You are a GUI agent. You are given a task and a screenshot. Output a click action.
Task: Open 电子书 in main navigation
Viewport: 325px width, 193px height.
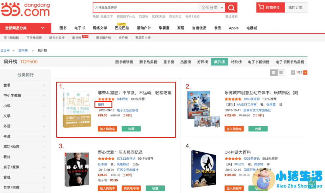[80, 28]
